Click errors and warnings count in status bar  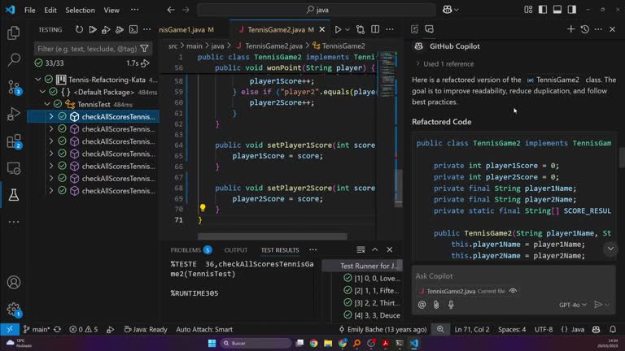pos(83,329)
